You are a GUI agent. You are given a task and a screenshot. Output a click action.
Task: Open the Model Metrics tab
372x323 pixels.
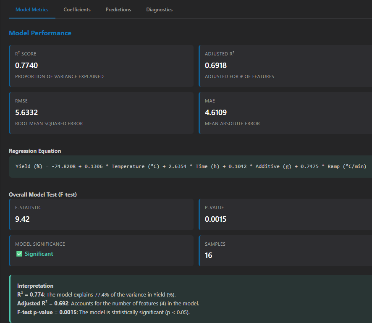pyautogui.click(x=32, y=10)
